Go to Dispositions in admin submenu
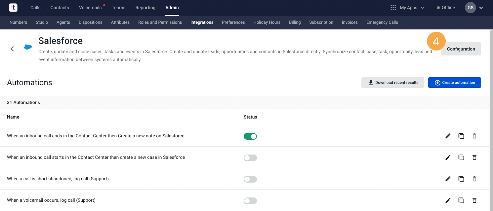Viewport: 493px width, 211px height. [91, 22]
